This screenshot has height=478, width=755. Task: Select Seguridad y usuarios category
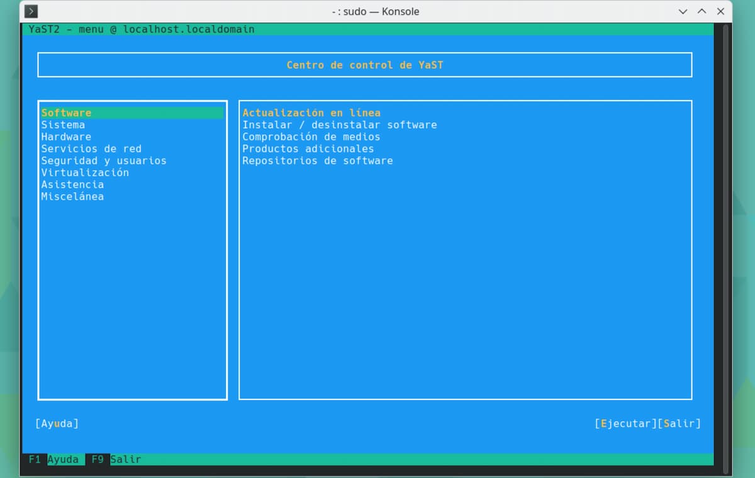(x=104, y=161)
